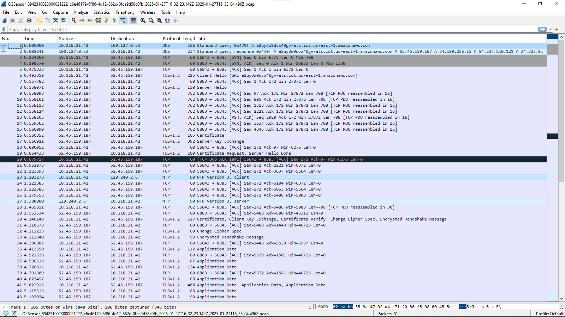
Task: Open the Statistics menu
Action: point(102,12)
